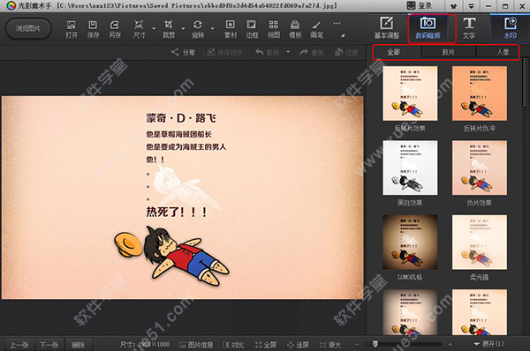Save the image with the 保存 icon
Viewport: 530px width, 351px height.
pos(93,29)
